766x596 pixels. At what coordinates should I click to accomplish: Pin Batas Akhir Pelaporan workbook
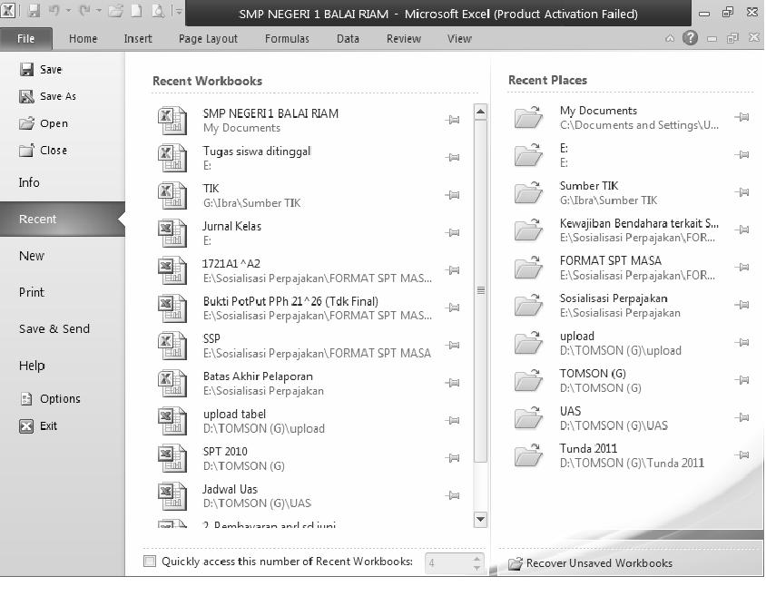point(452,383)
